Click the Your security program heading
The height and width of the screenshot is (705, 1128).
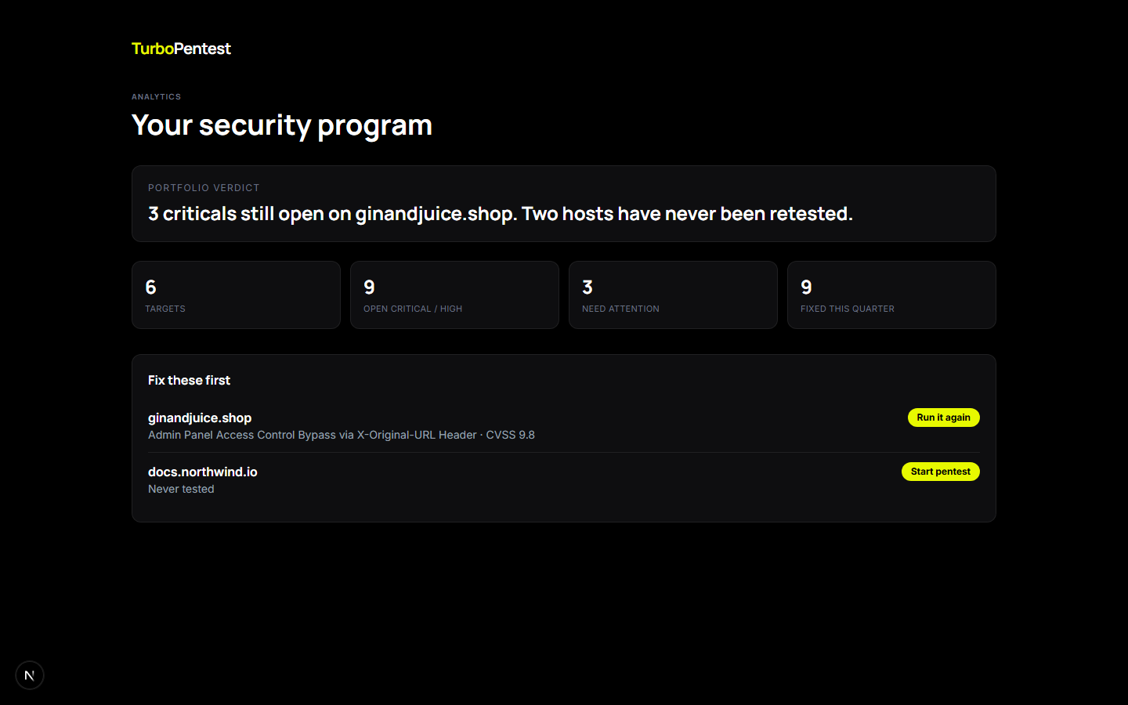[282, 125]
